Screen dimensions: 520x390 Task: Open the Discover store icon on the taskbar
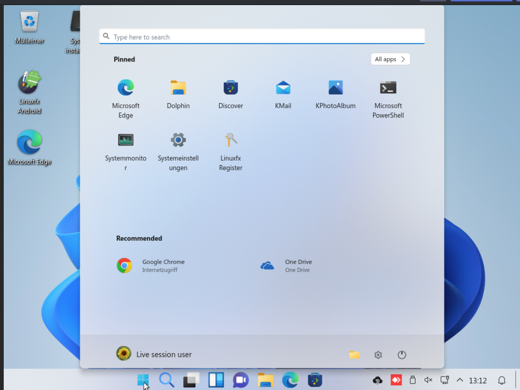coord(315,380)
